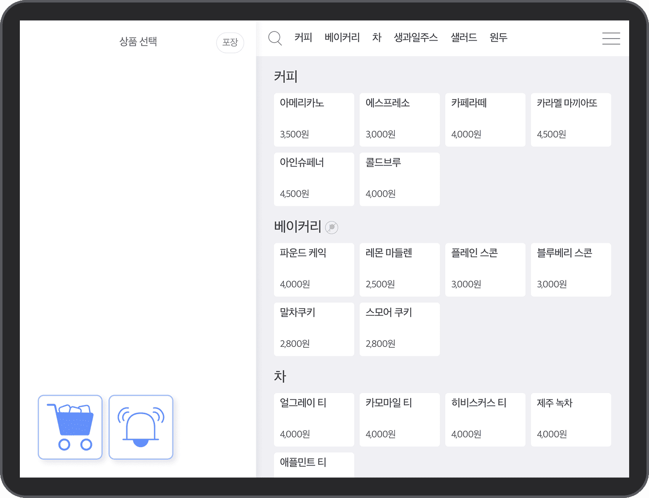Screen dimensions: 649x498
Task: Select the 샐러드 category
Action: pos(464,37)
